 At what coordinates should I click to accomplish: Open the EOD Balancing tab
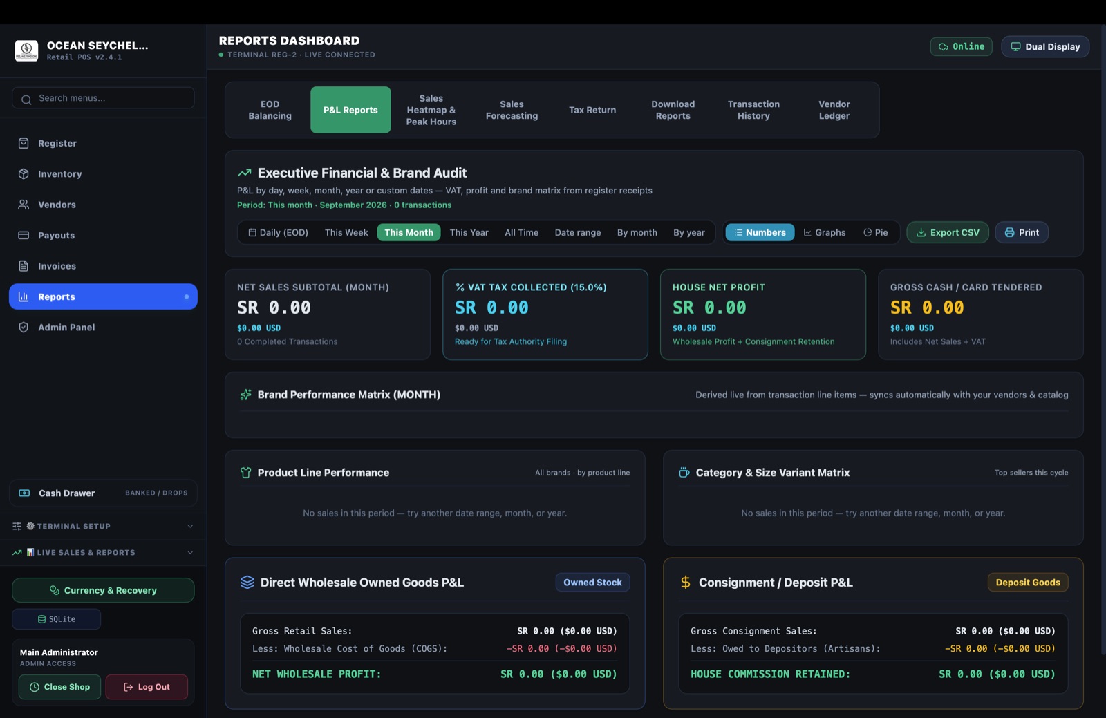click(x=270, y=110)
